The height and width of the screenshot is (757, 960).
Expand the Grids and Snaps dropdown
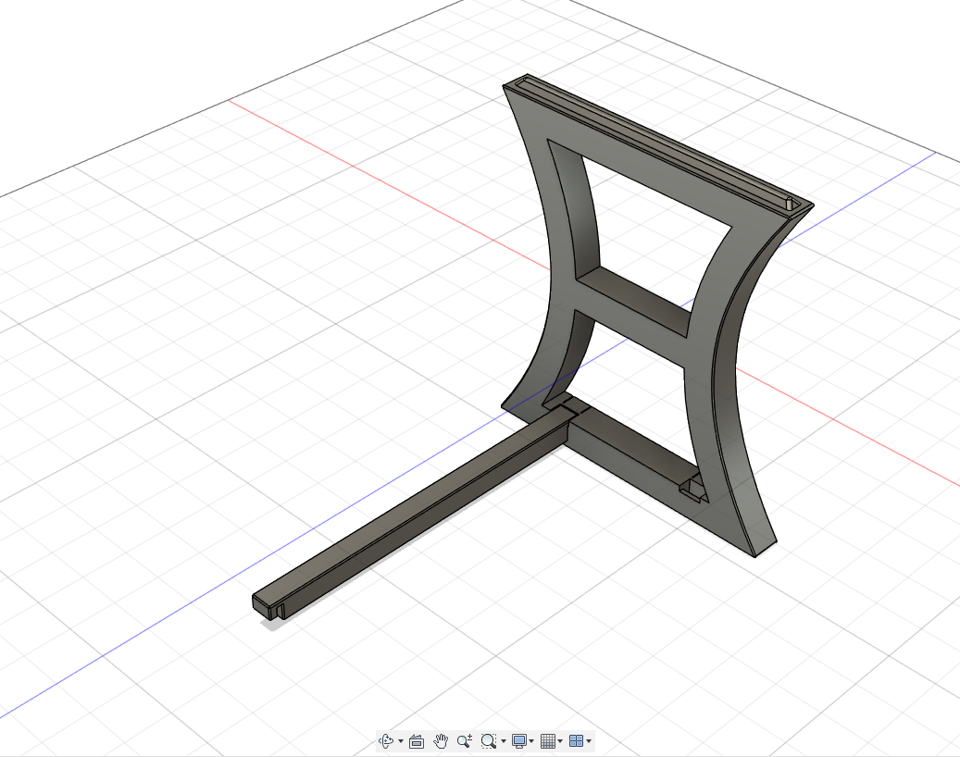(561, 740)
